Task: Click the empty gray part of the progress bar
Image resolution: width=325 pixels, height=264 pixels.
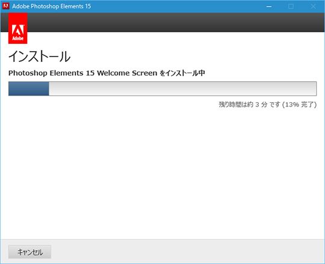Action: (x=182, y=88)
